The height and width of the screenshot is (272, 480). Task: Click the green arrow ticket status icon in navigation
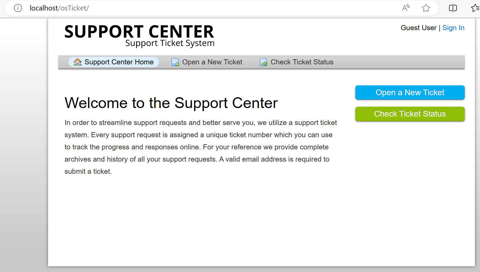(x=264, y=62)
